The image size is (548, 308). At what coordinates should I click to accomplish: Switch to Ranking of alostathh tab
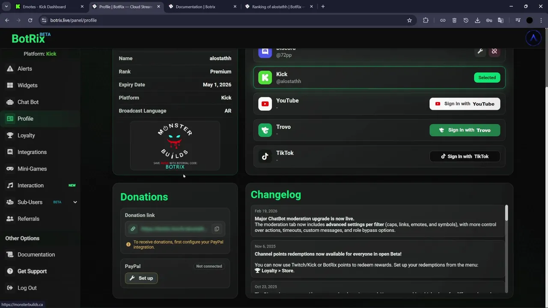pyautogui.click(x=278, y=6)
